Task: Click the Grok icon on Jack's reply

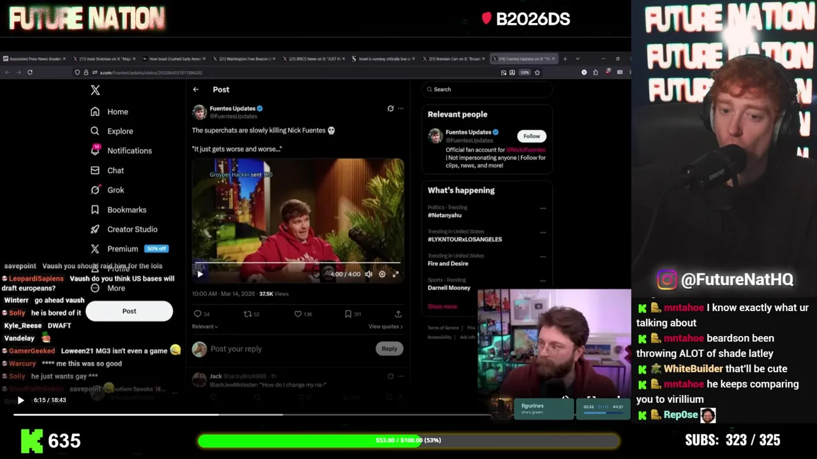Action: (391, 376)
